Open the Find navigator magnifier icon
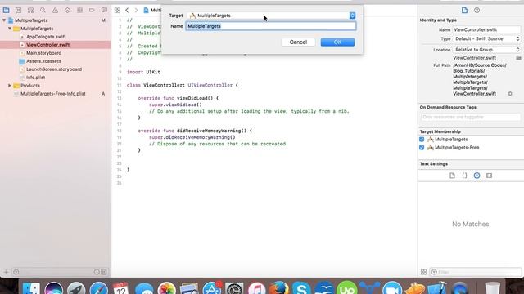This screenshot has height=294, width=524. tap(43, 11)
